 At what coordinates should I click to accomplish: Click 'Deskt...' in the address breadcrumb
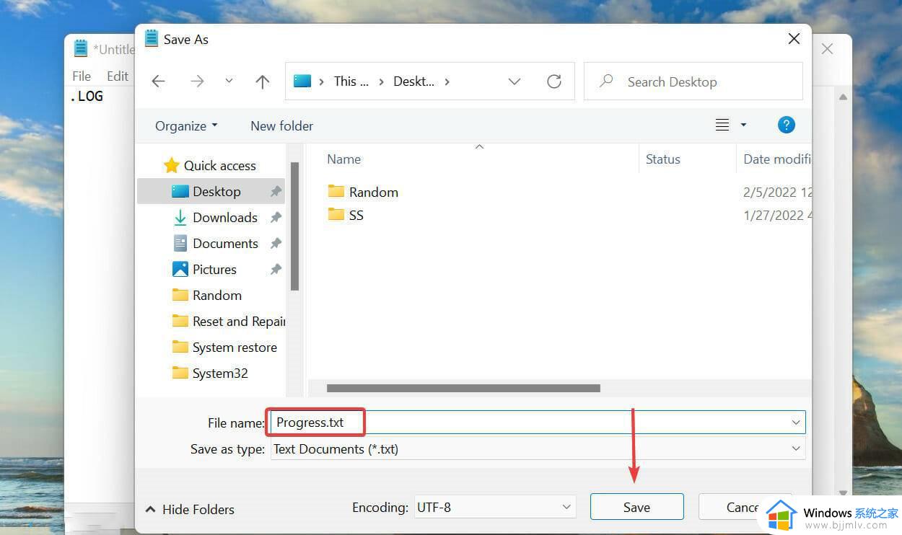tap(413, 81)
